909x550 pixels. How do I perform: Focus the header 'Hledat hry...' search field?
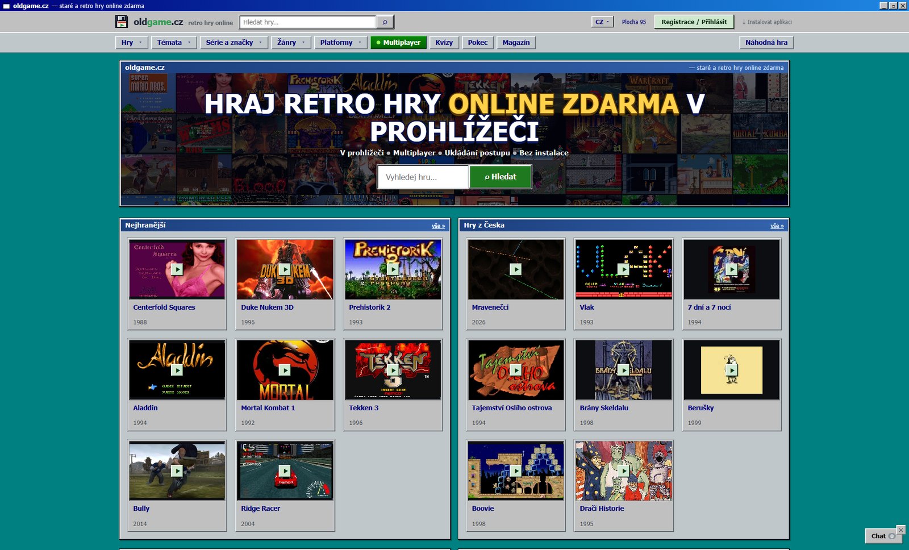click(308, 22)
